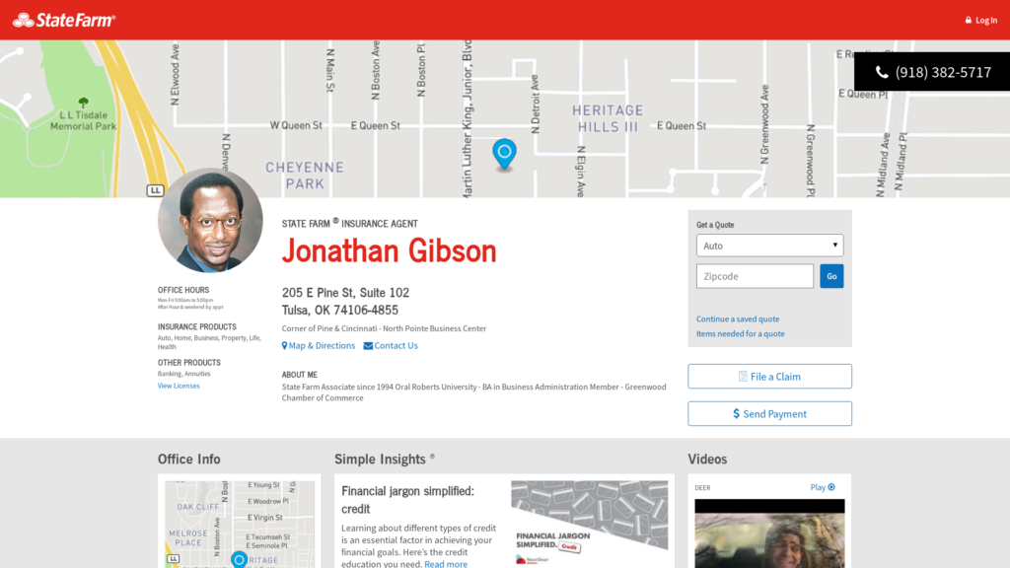
Task: Play the Deer video
Action: click(x=823, y=487)
